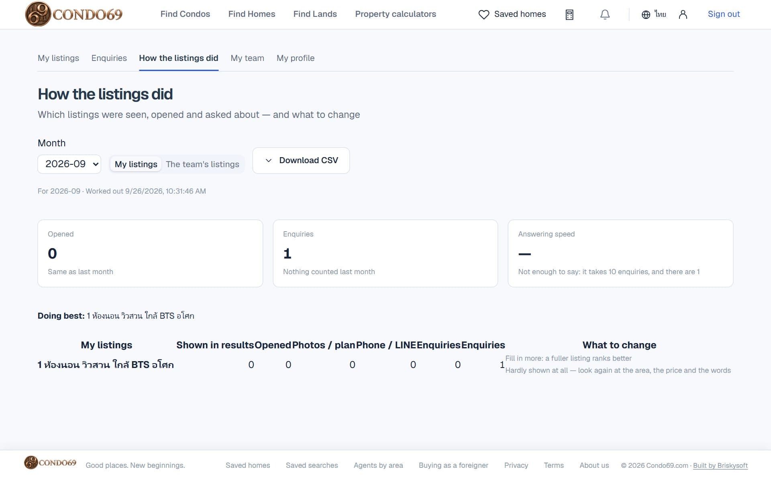This screenshot has width=771, height=481.
Task: Click the 'Shown in results' column header
Action: click(x=215, y=345)
